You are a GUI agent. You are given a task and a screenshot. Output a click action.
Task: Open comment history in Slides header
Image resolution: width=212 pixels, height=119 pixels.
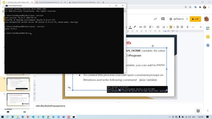pyautogui.click(x=163, y=19)
